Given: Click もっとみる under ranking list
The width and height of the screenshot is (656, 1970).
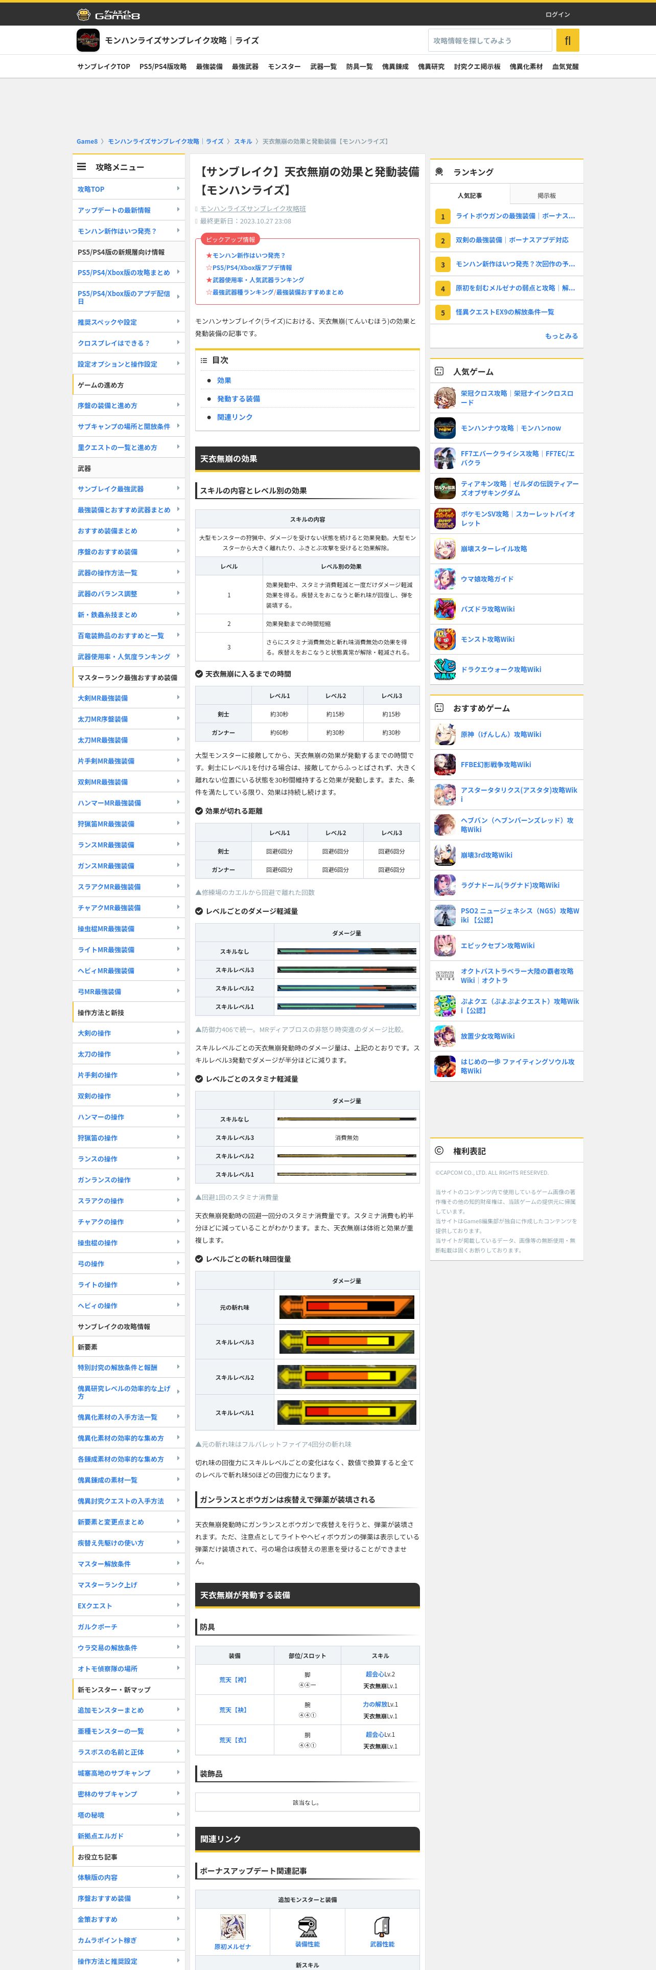Looking at the screenshot, I should point(561,335).
